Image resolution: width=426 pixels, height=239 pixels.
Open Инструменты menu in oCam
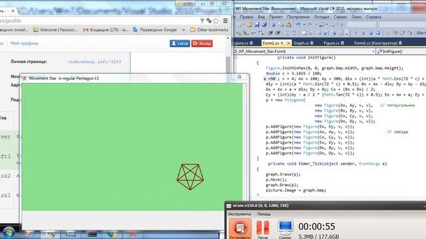click(x=240, y=214)
